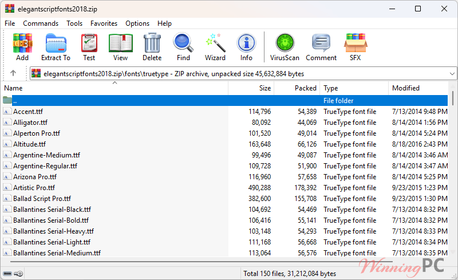Click the key password icon in the status bar
Viewport: 458px width, 280px height.
point(18,274)
